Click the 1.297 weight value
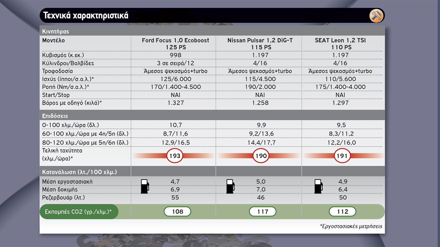 pos(340,103)
